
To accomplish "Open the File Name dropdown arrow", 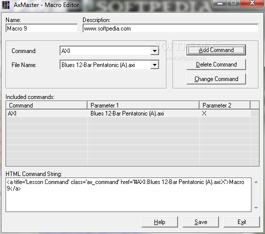I will click(154, 65).
